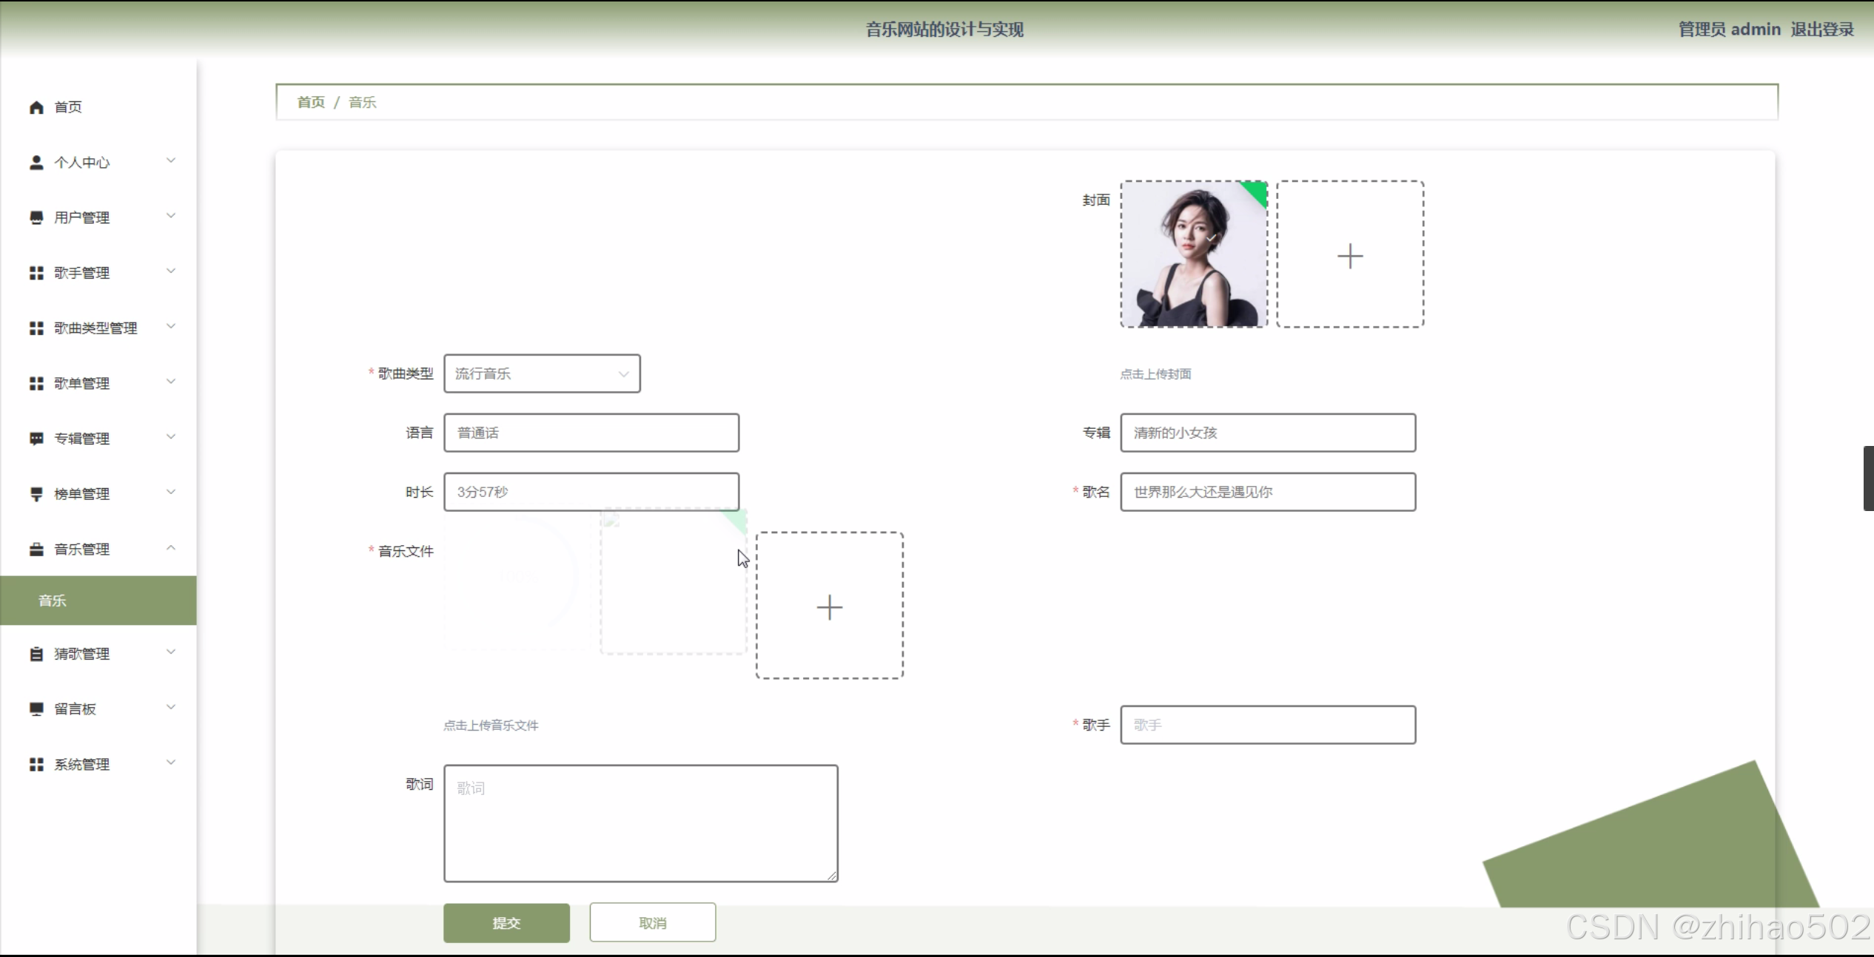Screen dimensions: 1874x957
Task: Expand the 歌单管理 chevron
Action: (171, 382)
